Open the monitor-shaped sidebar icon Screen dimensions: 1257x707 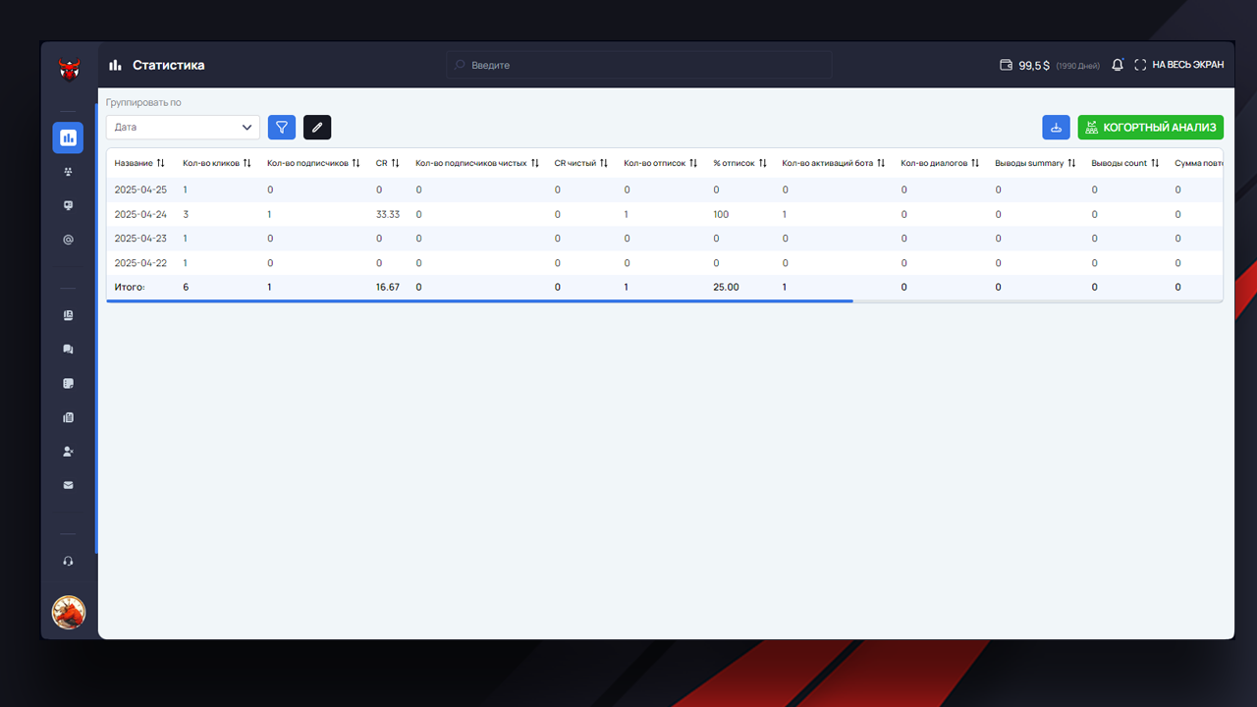tap(68, 205)
